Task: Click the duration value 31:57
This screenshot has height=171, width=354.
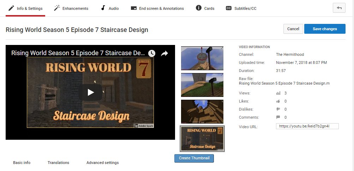Action: click(x=281, y=71)
